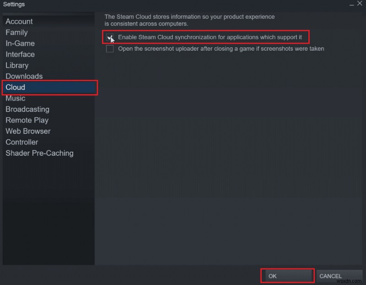Select Broadcasting settings
Image resolution: width=366 pixels, height=285 pixels.
pyautogui.click(x=27, y=109)
